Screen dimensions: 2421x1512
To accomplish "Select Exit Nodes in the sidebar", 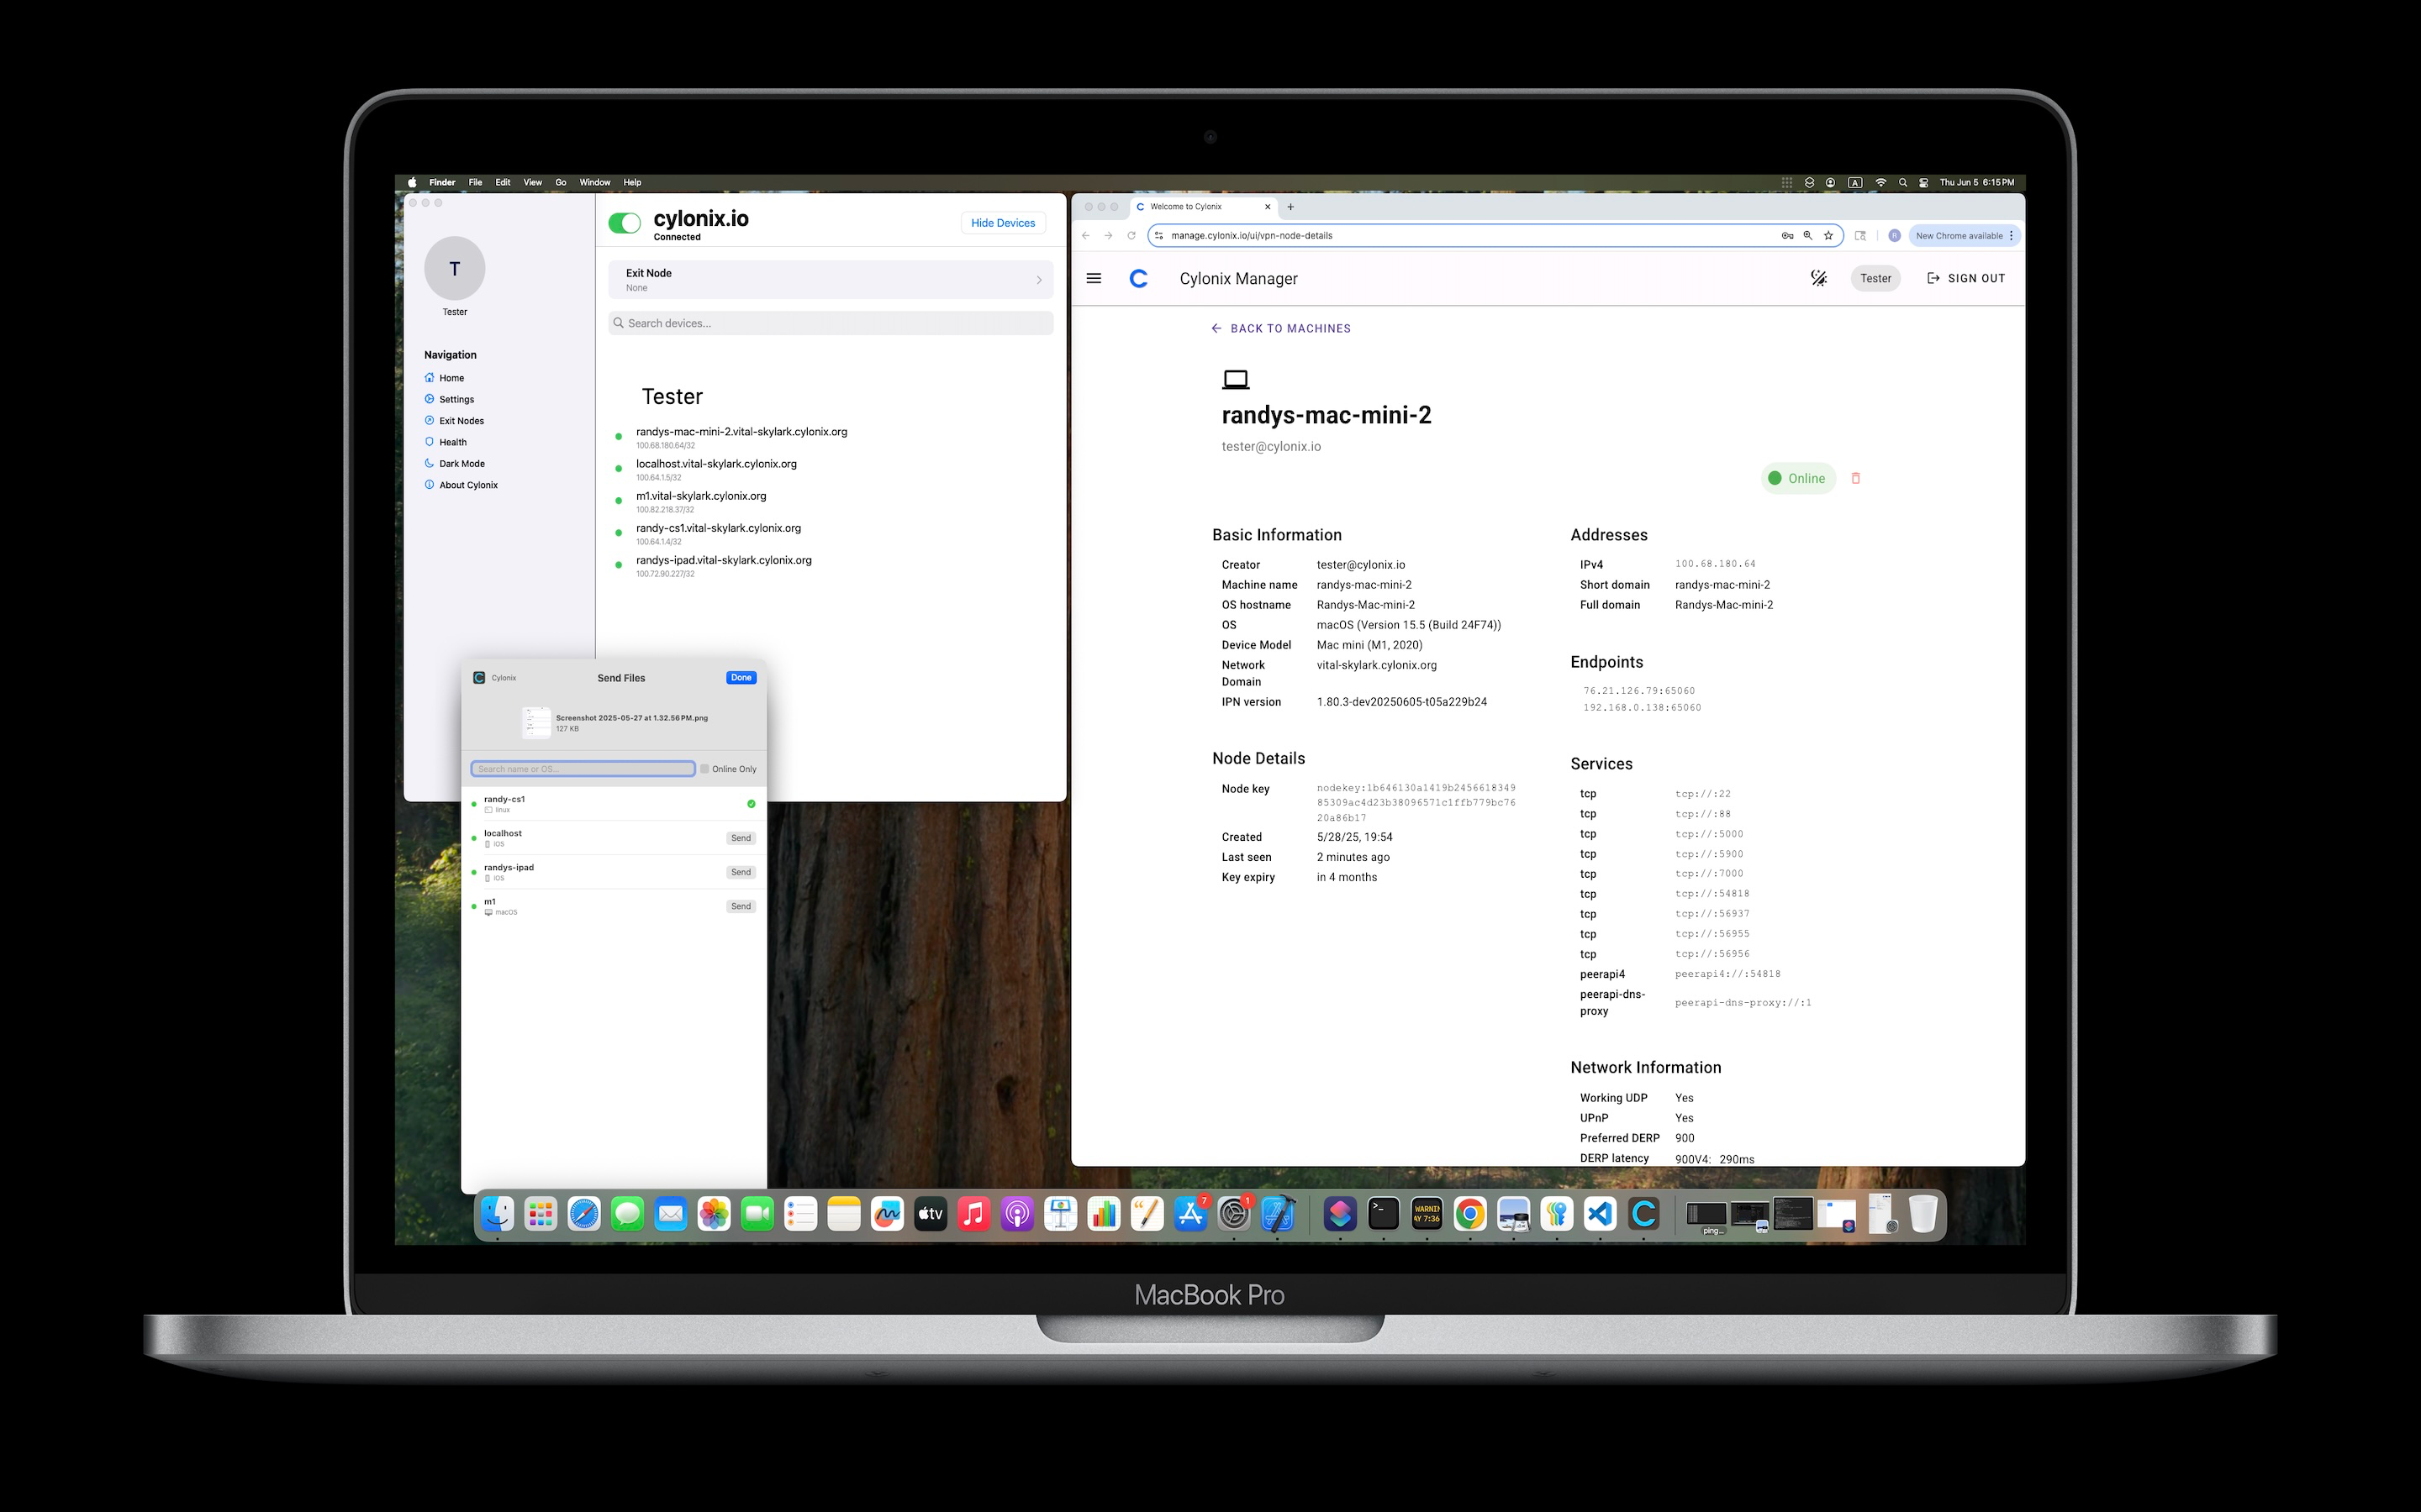I will pyautogui.click(x=454, y=421).
